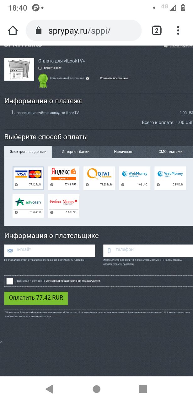Open the tab switcher showing 2 tabs
Viewport: 193px width, 402px height.
click(157, 30)
